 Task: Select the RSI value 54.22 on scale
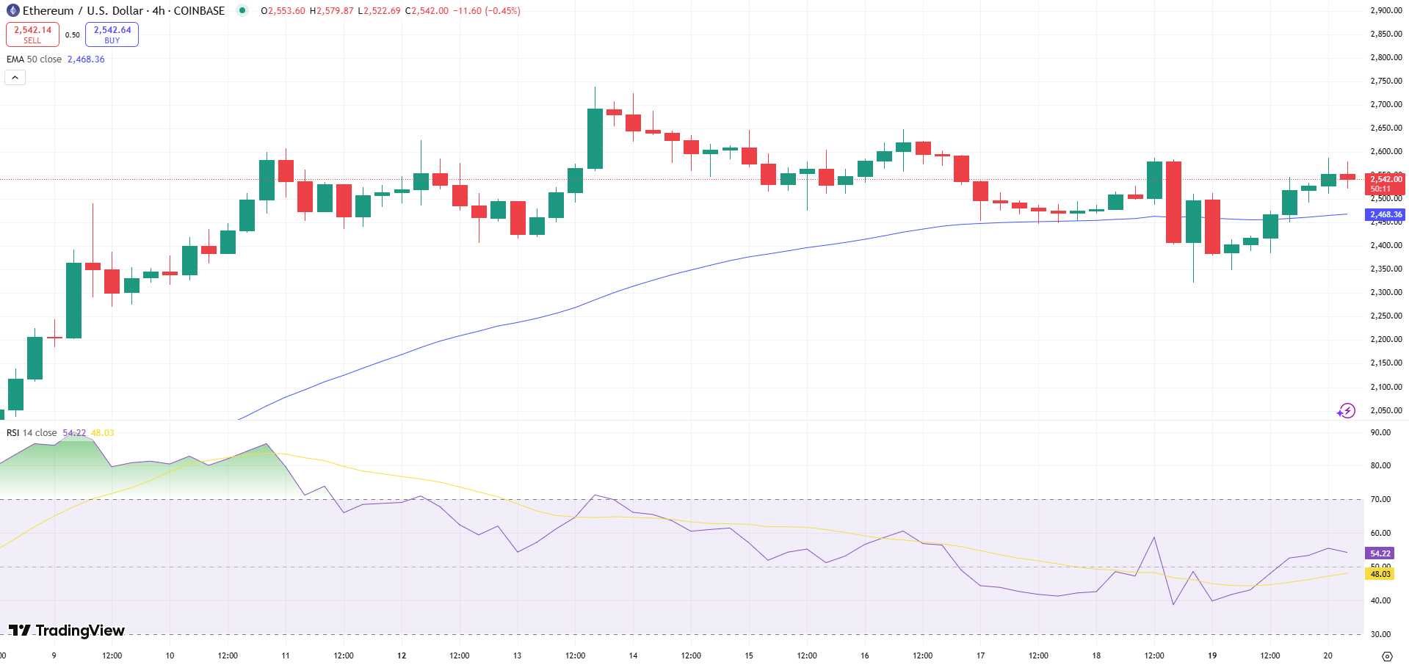point(1379,553)
